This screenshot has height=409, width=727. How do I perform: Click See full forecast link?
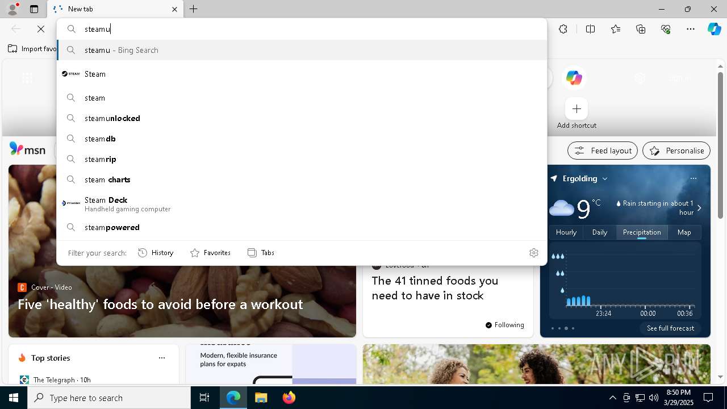(670, 328)
